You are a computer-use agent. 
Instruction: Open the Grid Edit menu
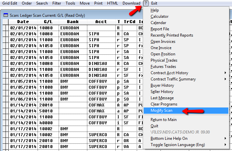(x=10, y=3)
